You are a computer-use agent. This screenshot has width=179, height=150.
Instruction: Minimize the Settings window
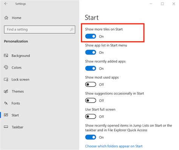click(x=151, y=4)
